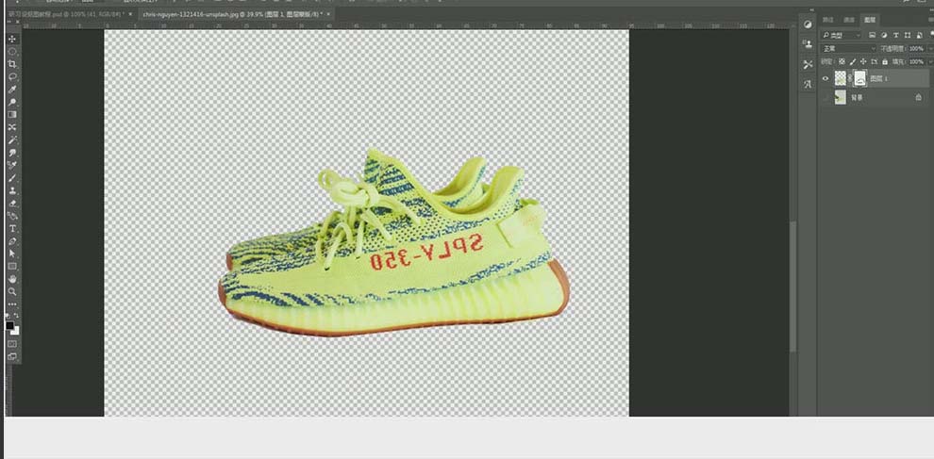Select the Hand tool
The width and height of the screenshot is (934, 459).
point(12,279)
